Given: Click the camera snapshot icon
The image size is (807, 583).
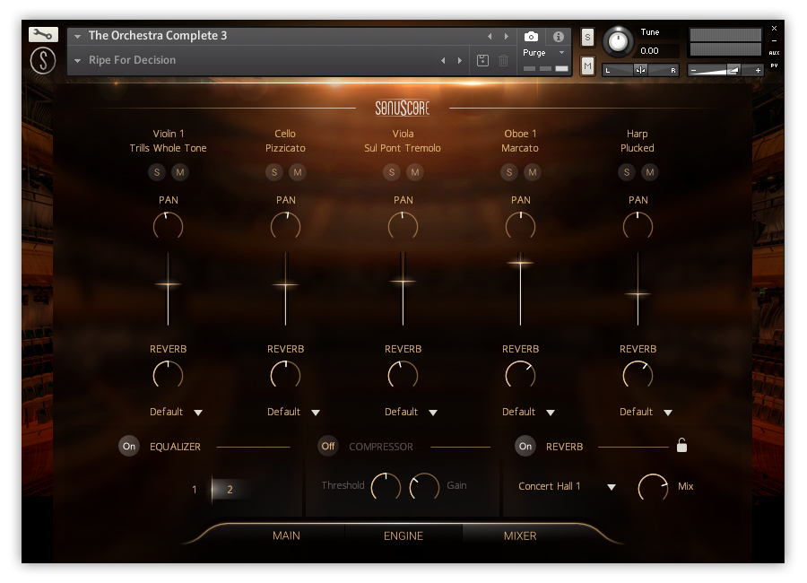Looking at the screenshot, I should 531,37.
